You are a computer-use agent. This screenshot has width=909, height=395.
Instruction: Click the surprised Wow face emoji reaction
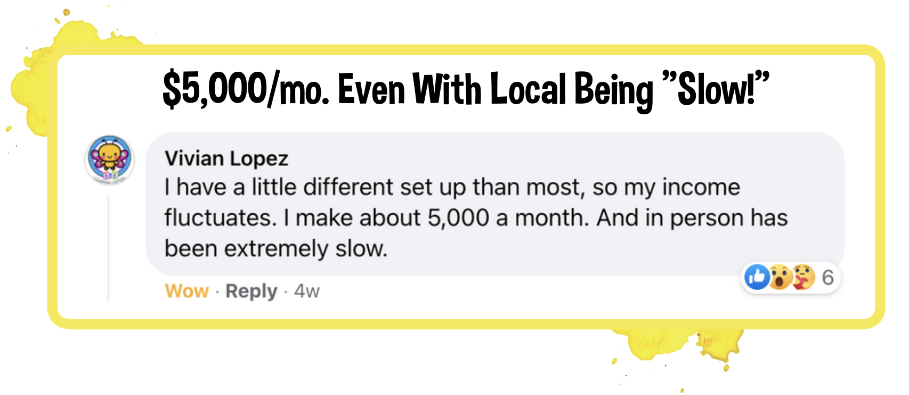(x=780, y=277)
